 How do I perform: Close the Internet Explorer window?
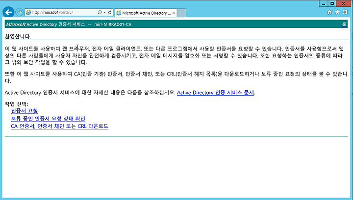(344, 3)
